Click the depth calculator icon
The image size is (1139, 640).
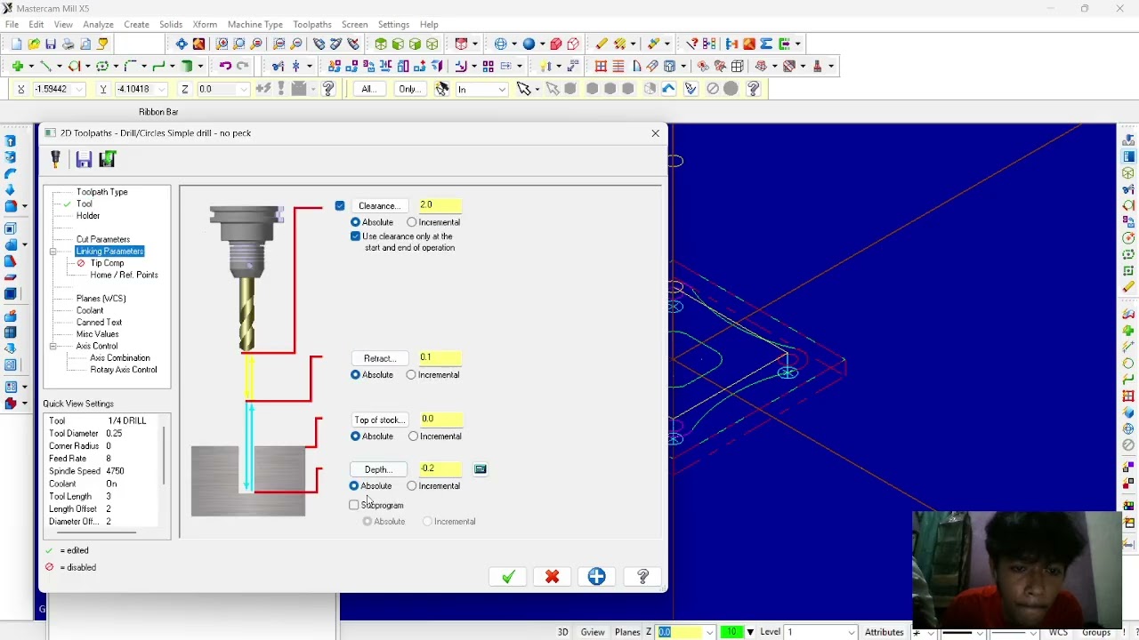(x=481, y=469)
